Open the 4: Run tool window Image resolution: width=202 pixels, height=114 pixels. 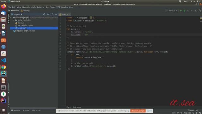click(26, 111)
